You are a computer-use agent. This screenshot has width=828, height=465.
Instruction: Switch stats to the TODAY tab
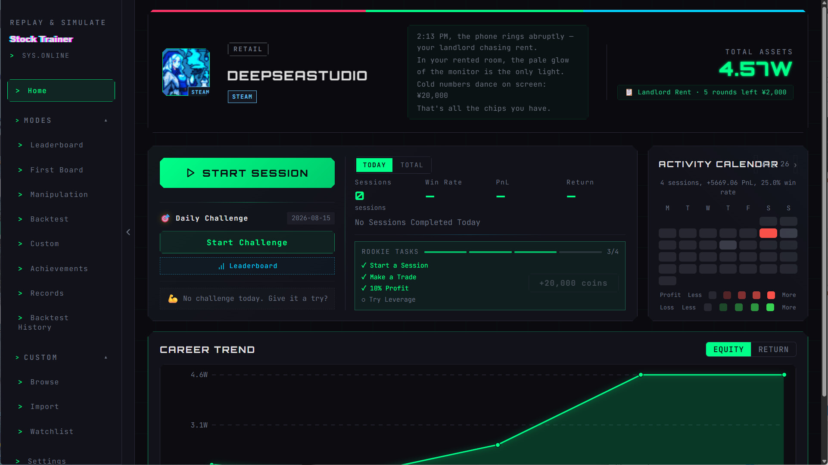point(374,165)
